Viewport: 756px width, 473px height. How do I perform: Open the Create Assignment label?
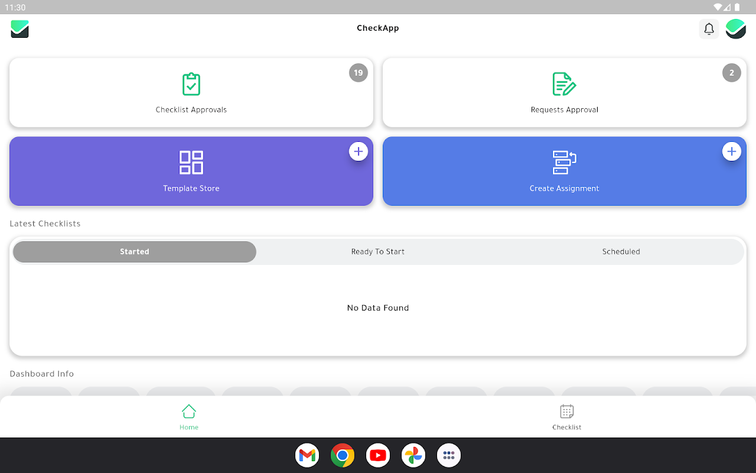tap(565, 189)
